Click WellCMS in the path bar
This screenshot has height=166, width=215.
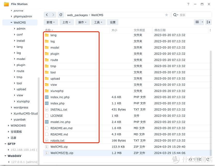pos(97,15)
